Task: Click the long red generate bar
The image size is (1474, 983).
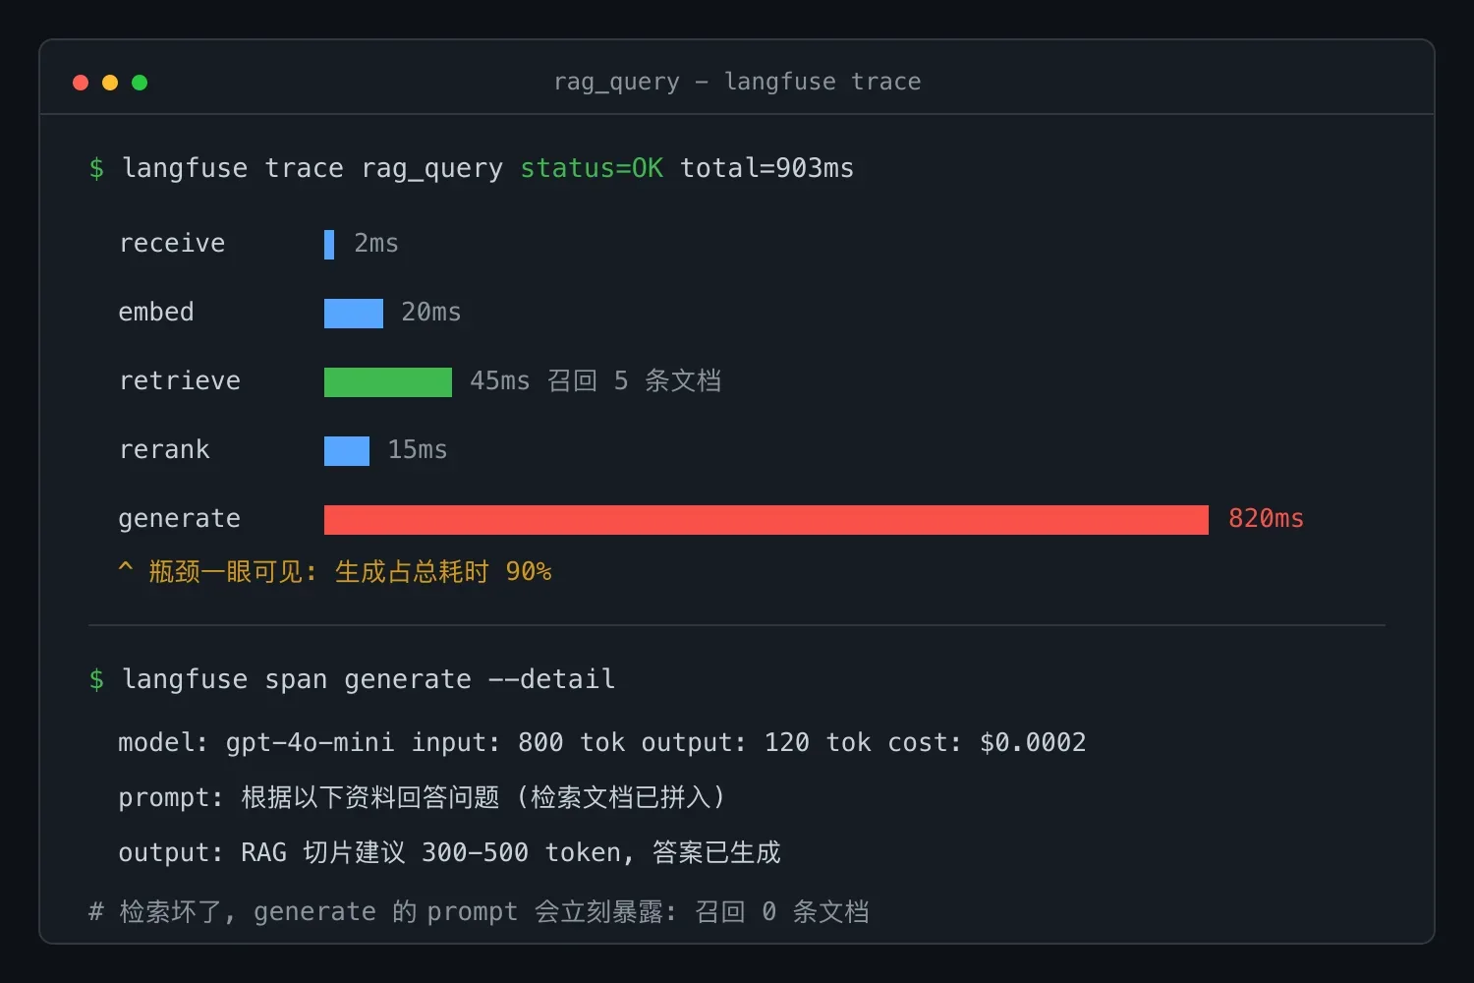Action: click(x=766, y=520)
